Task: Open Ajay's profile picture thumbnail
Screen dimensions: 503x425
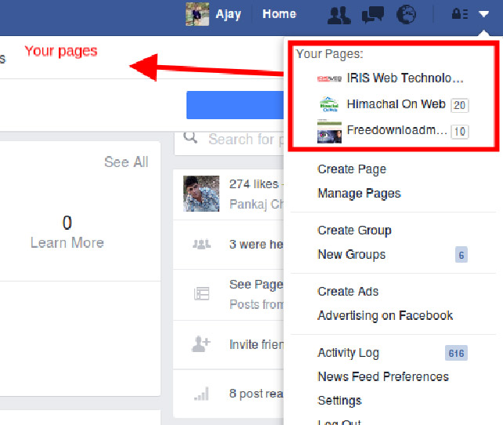Action: click(x=197, y=14)
